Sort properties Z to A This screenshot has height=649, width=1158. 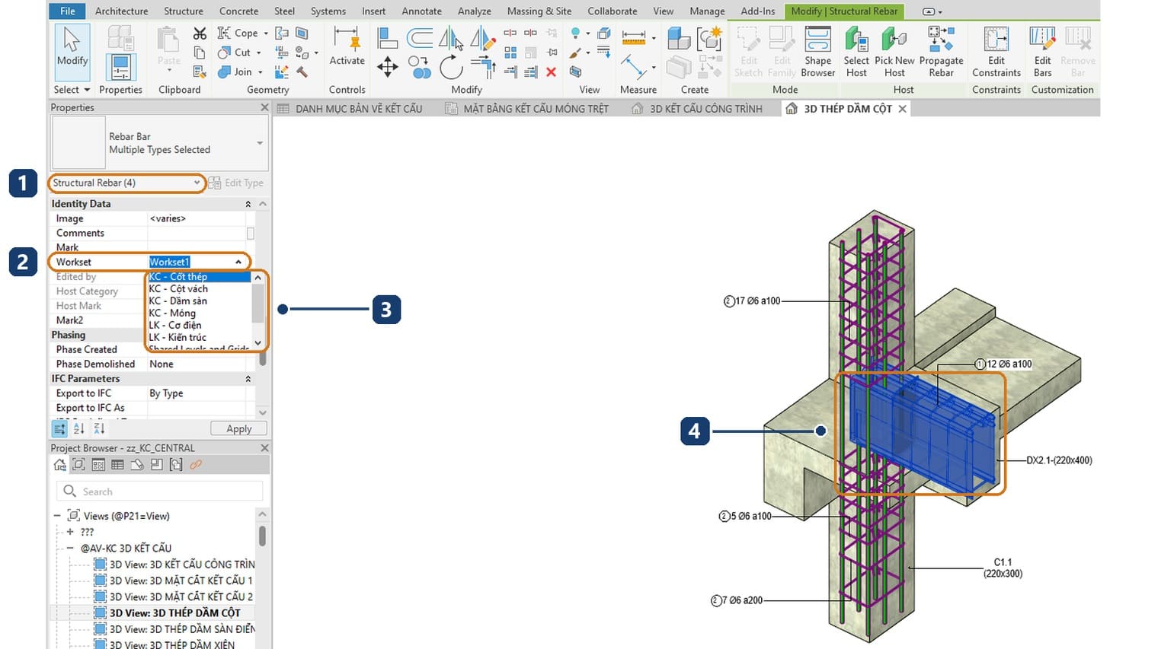pyautogui.click(x=98, y=428)
